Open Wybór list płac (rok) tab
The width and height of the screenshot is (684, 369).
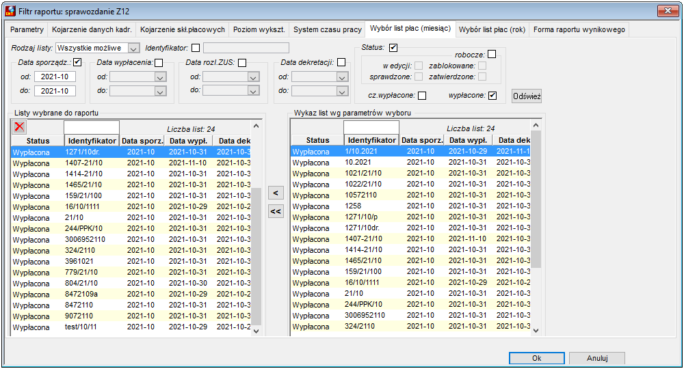pos(492,29)
